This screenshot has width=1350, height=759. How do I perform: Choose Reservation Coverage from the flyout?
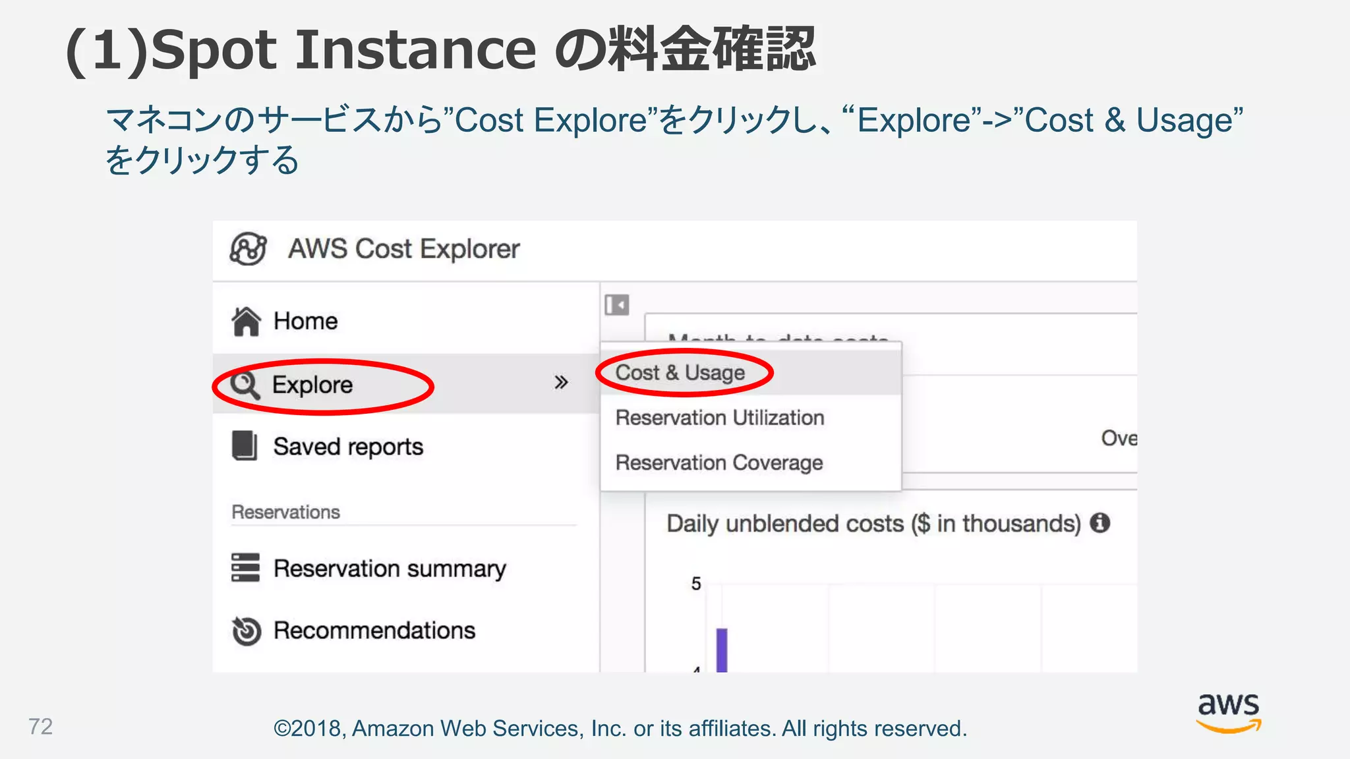click(751, 463)
